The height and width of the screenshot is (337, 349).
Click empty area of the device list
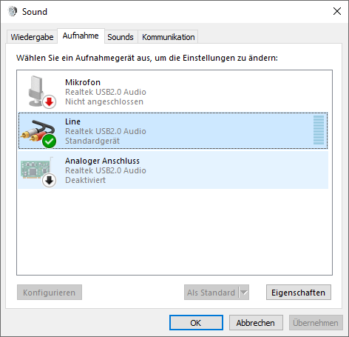[173, 232]
